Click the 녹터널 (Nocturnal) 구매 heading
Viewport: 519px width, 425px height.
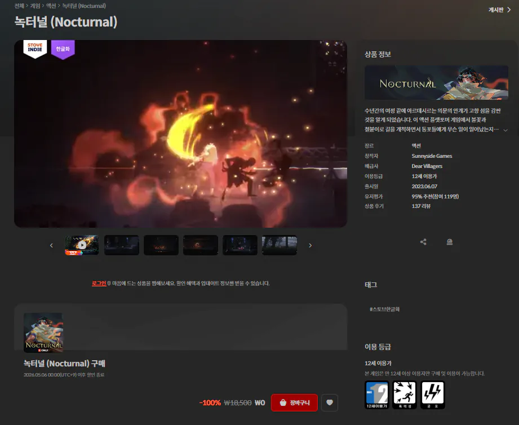(64, 364)
